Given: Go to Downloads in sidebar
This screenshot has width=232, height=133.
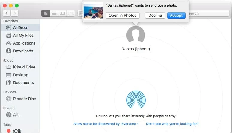Looking at the screenshot, I should pos(23,51).
